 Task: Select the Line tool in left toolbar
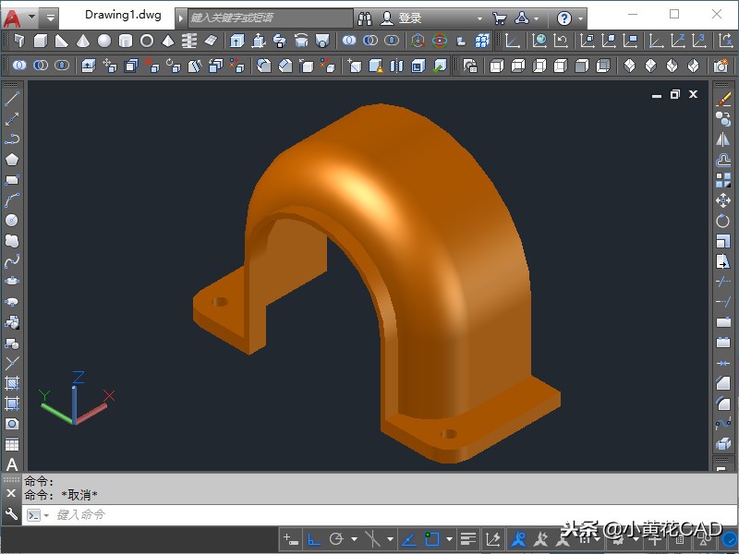point(12,99)
